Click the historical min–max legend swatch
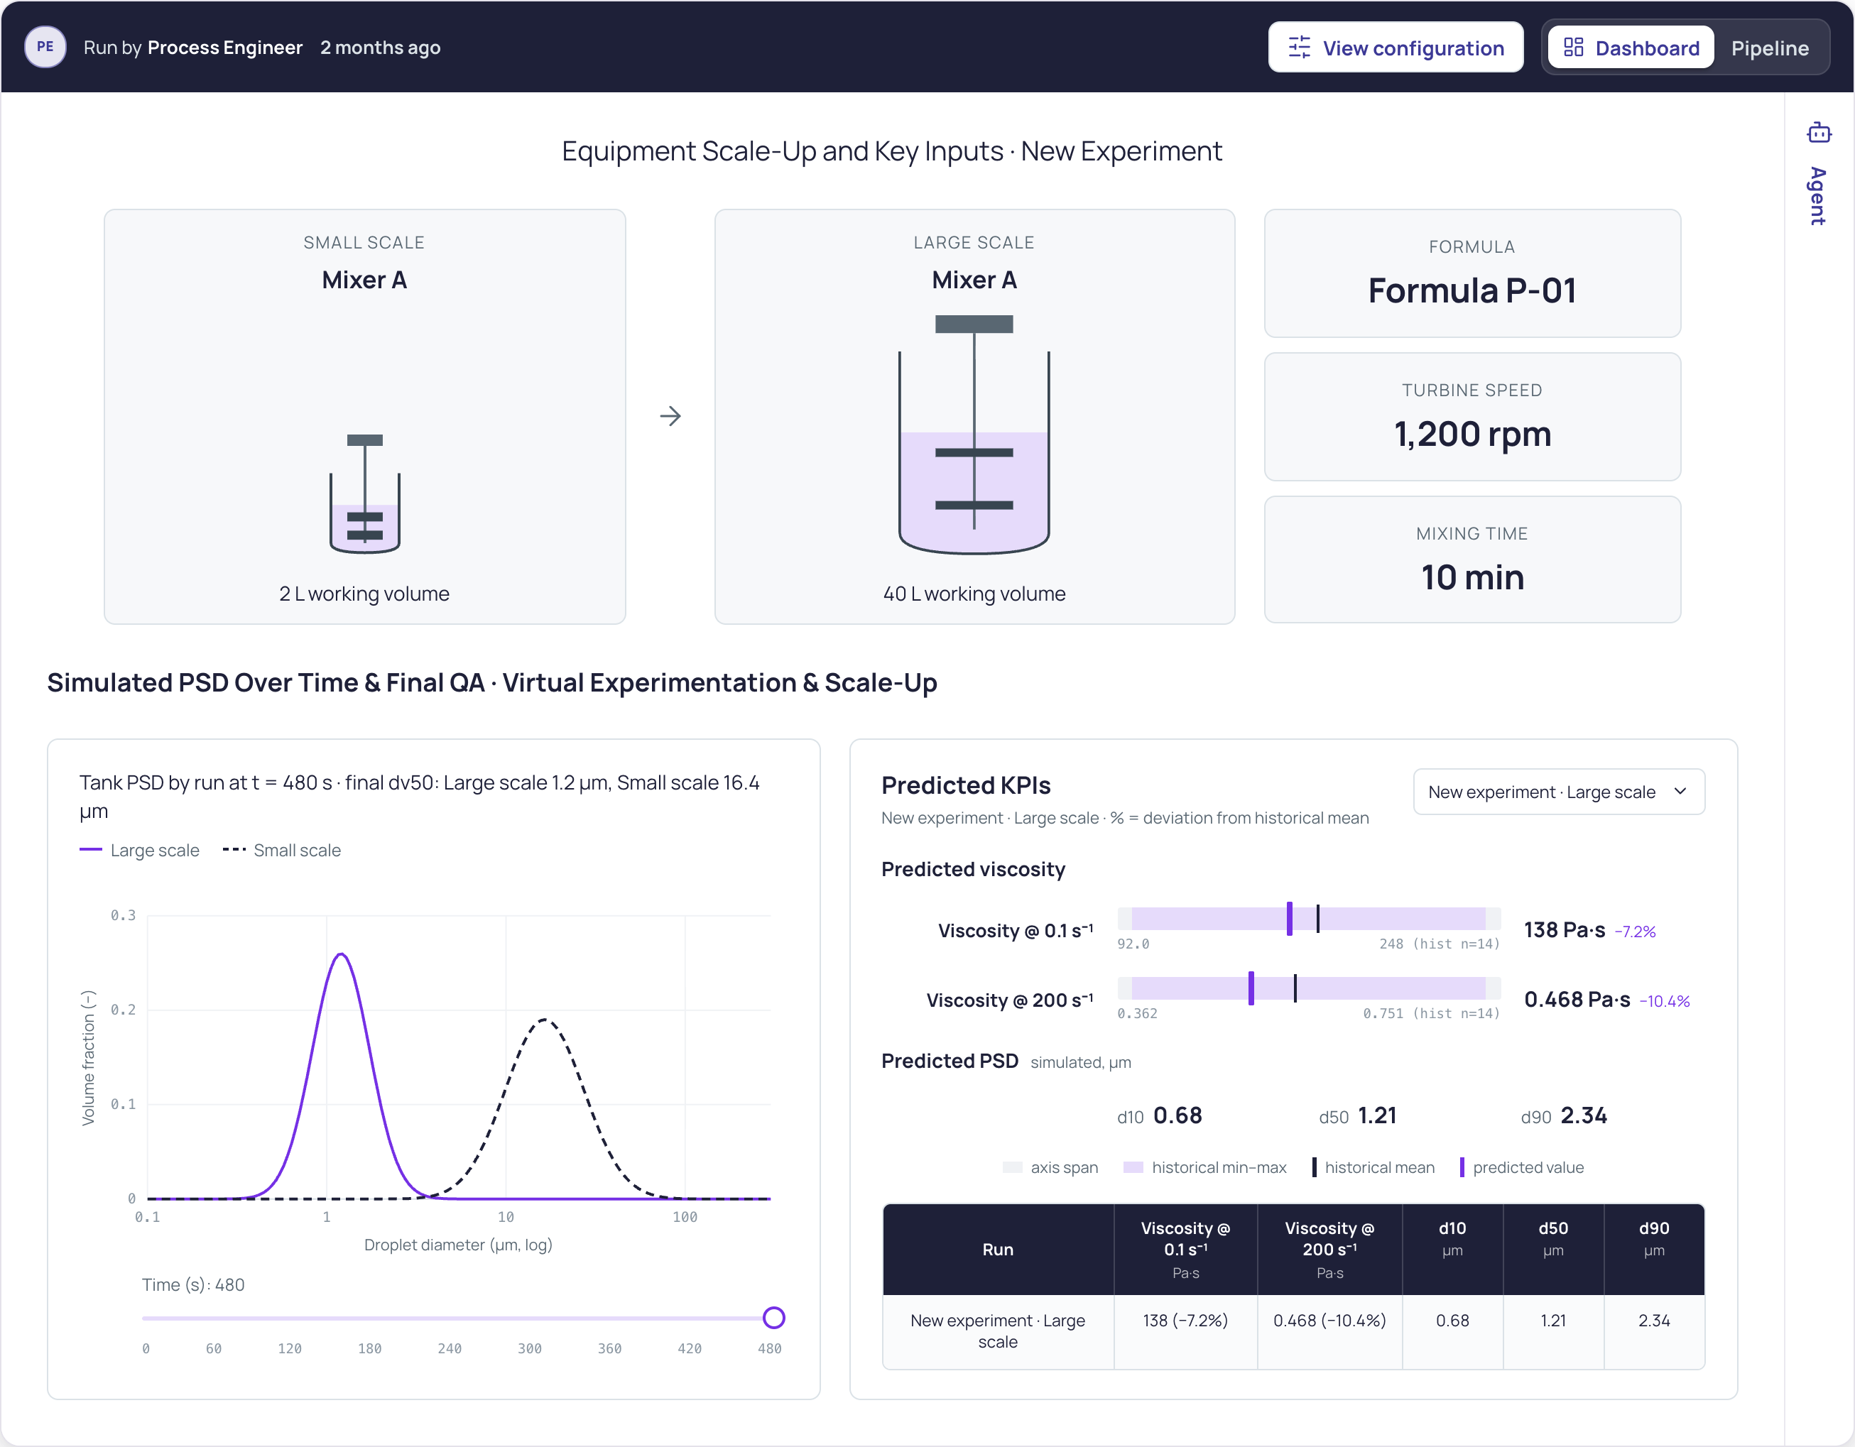The image size is (1855, 1447). pos(1133,1168)
